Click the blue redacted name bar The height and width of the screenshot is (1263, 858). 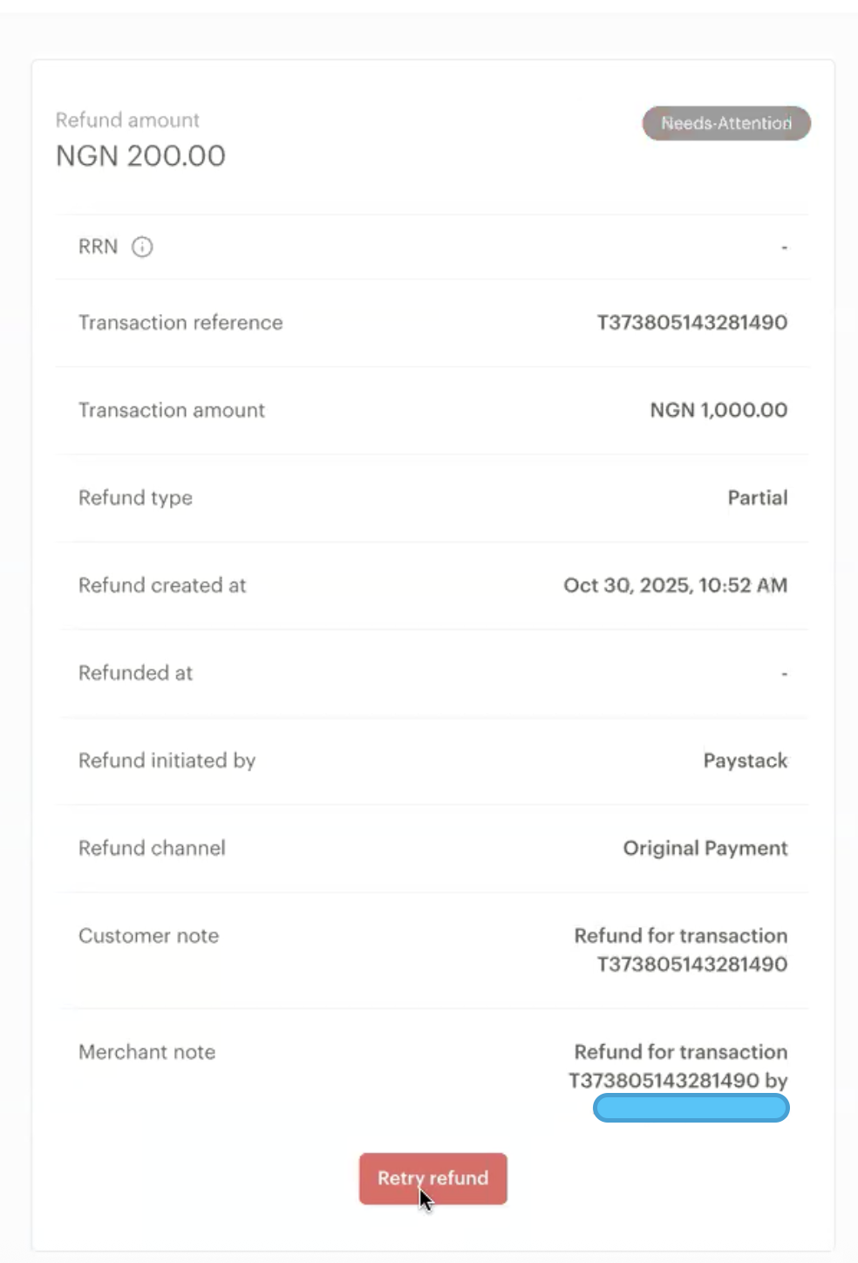coord(691,1109)
